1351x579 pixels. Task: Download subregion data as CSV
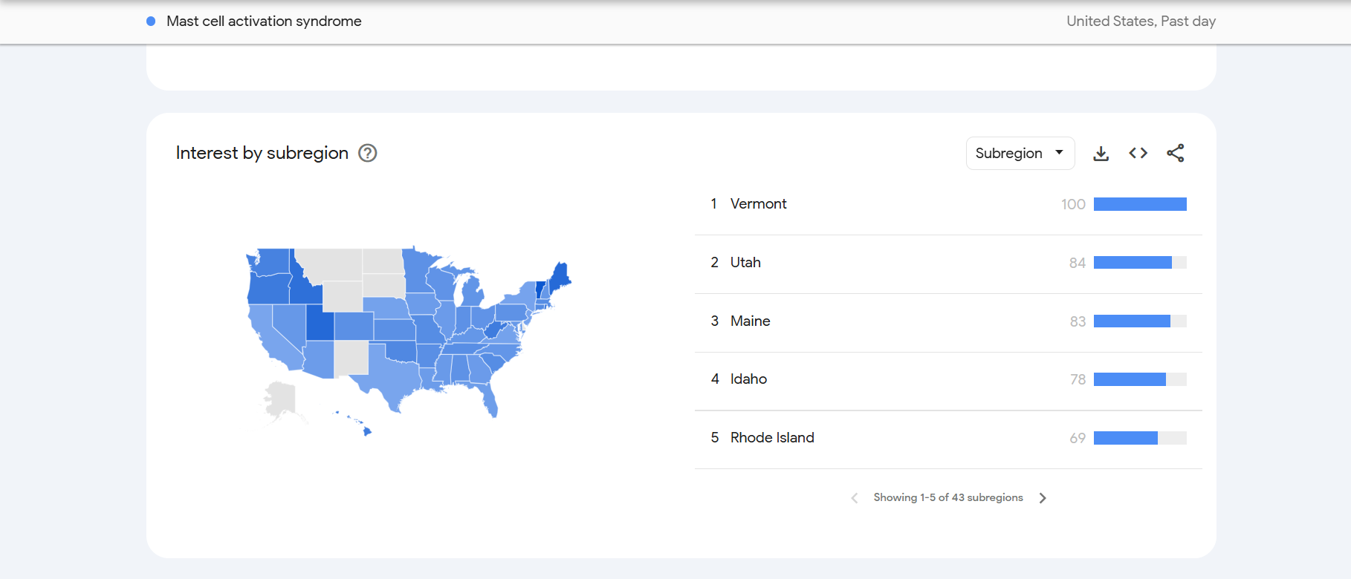(x=1101, y=153)
